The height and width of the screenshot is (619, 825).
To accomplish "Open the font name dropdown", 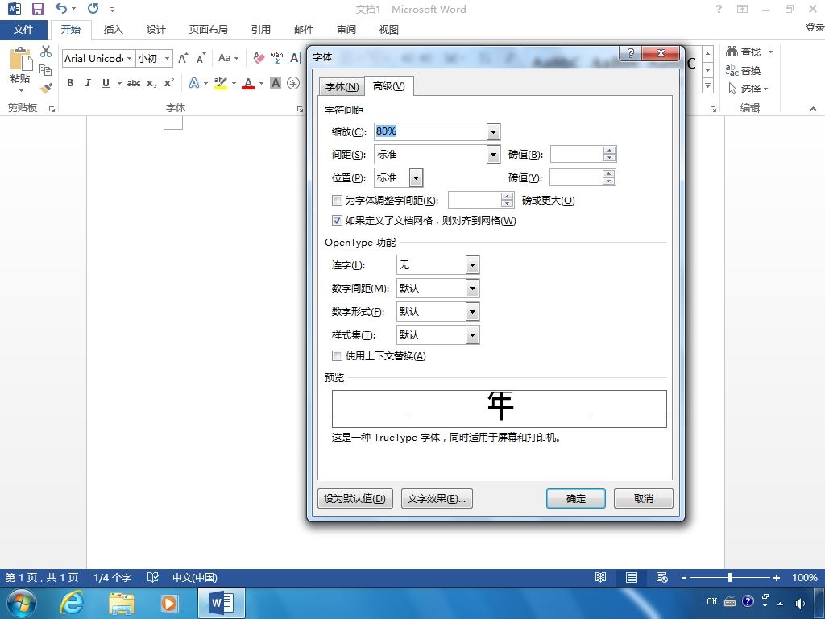I will coord(130,58).
